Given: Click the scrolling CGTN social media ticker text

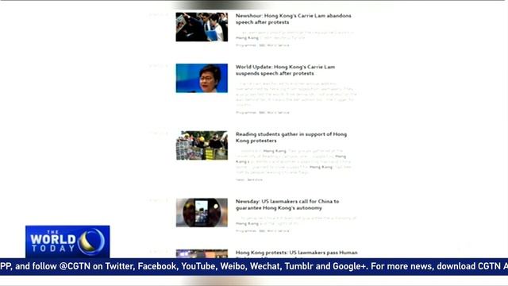Looking at the screenshot, I should 254,267.
